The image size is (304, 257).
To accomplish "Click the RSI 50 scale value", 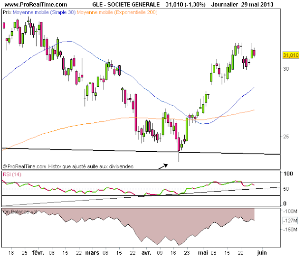I will point(286,189).
